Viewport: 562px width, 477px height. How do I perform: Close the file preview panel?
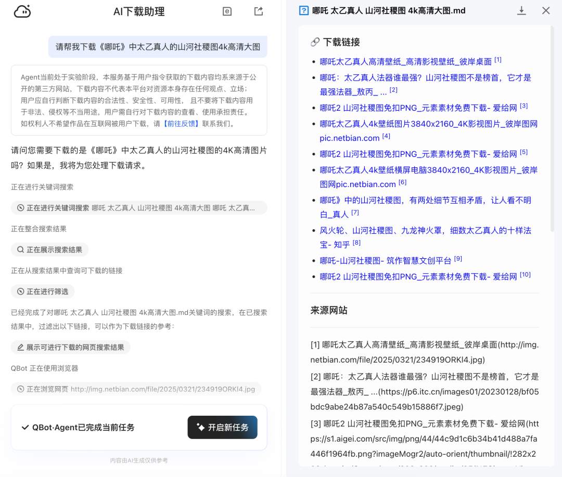[x=545, y=10]
